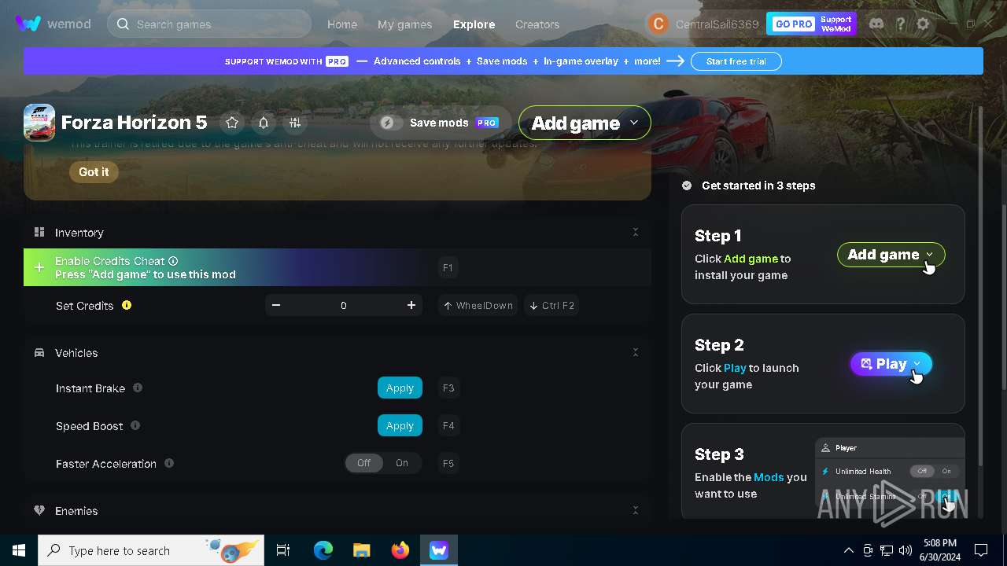The image size is (1007, 566).
Task: Click the CentralSail6369 profile avatar
Action: coord(658,24)
